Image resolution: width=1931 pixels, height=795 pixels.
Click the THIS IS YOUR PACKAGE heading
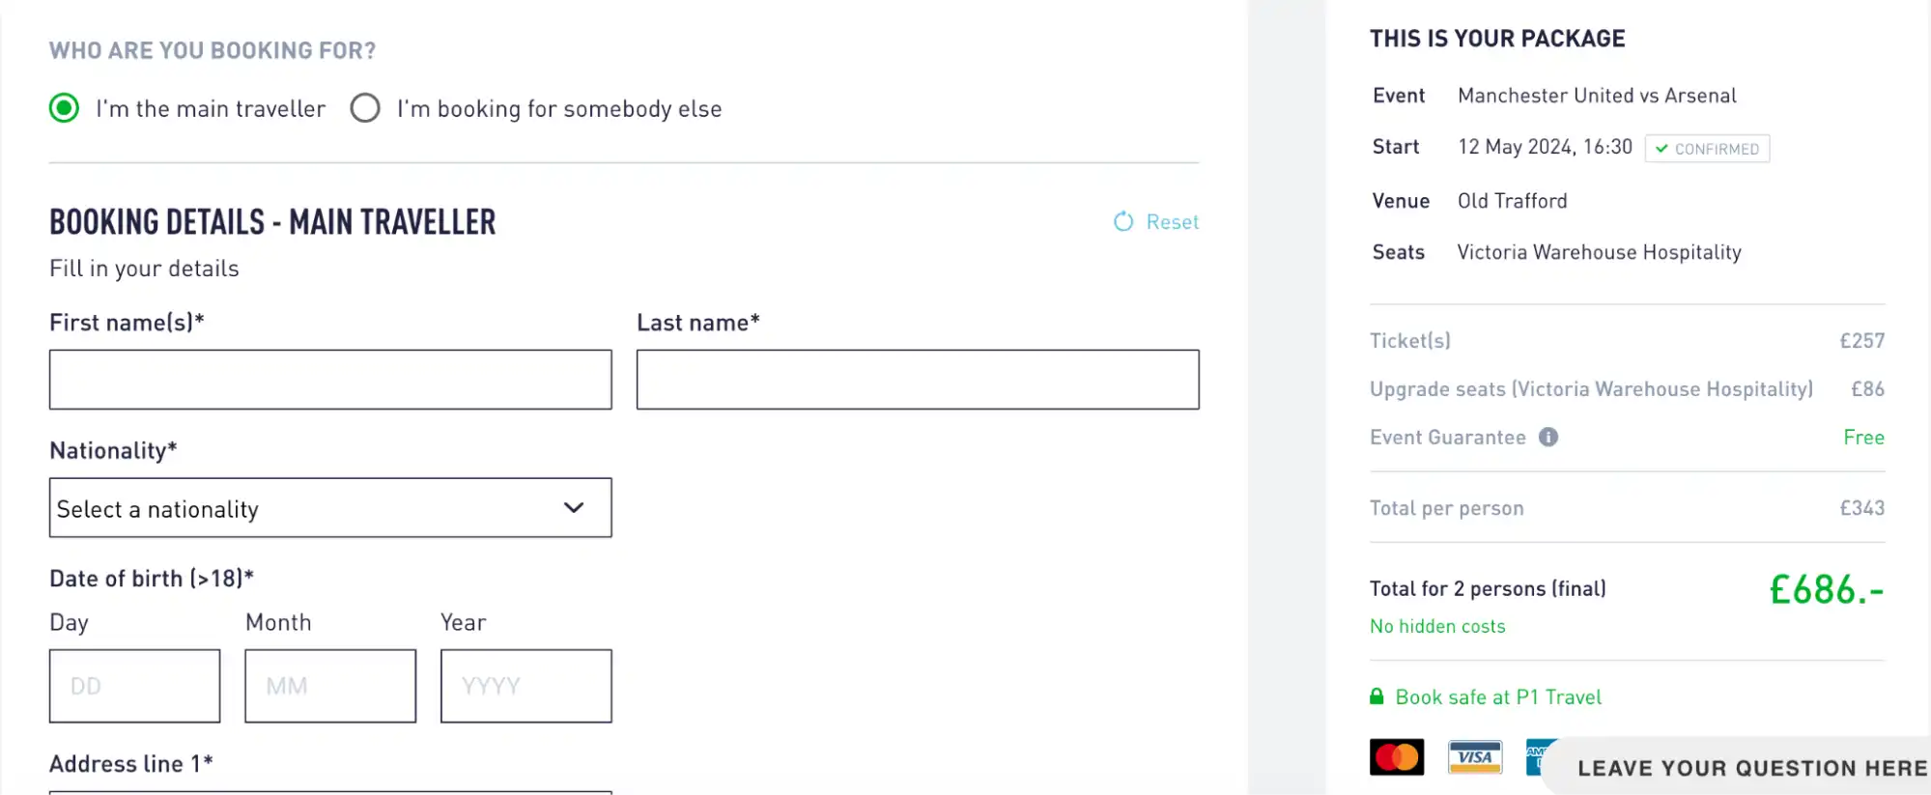point(1496,39)
